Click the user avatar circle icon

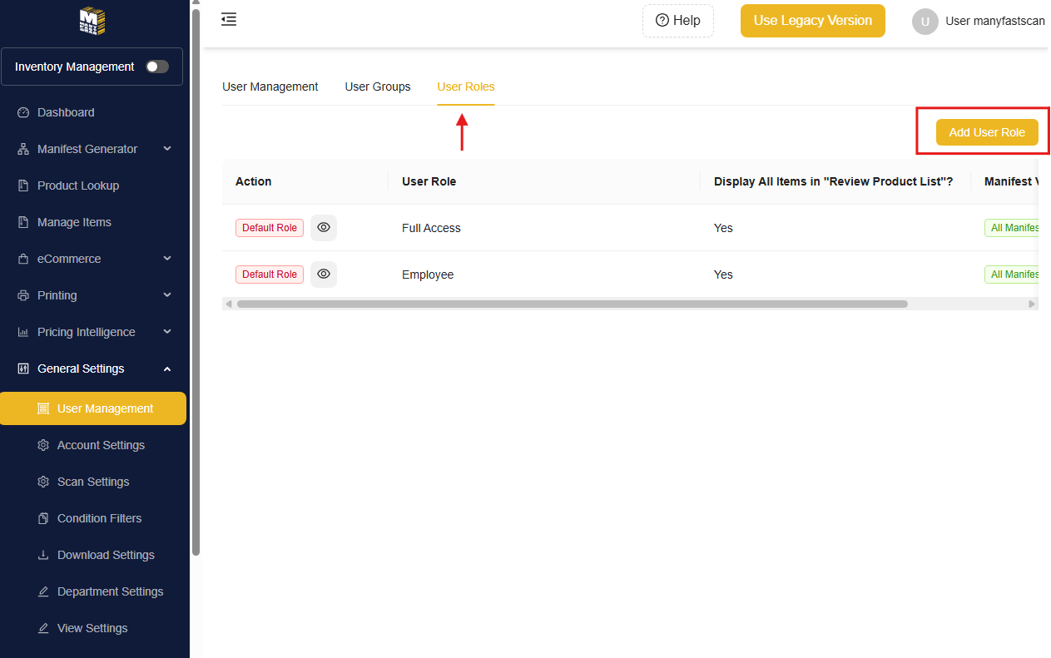point(925,21)
